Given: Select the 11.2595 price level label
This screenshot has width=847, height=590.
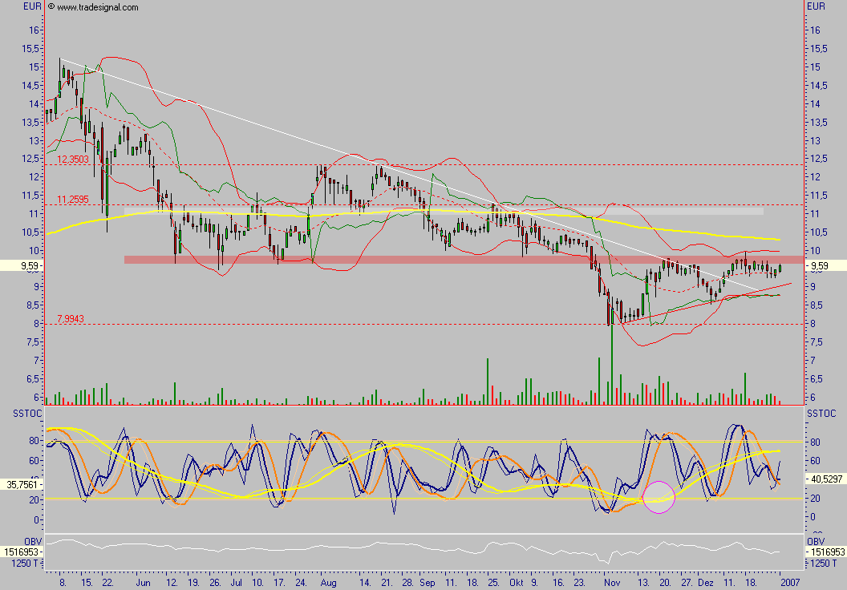Looking at the screenshot, I should click(x=73, y=200).
